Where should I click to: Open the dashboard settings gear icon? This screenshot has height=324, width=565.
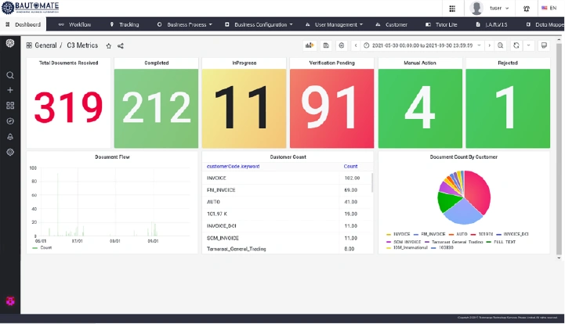(342, 45)
